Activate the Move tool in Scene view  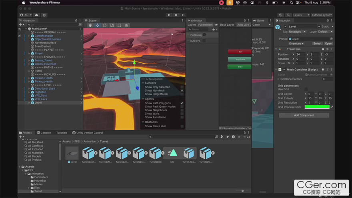(98, 25)
